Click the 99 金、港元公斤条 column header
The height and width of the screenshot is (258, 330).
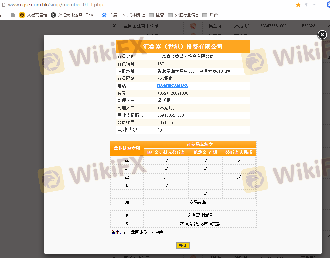coord(166,153)
